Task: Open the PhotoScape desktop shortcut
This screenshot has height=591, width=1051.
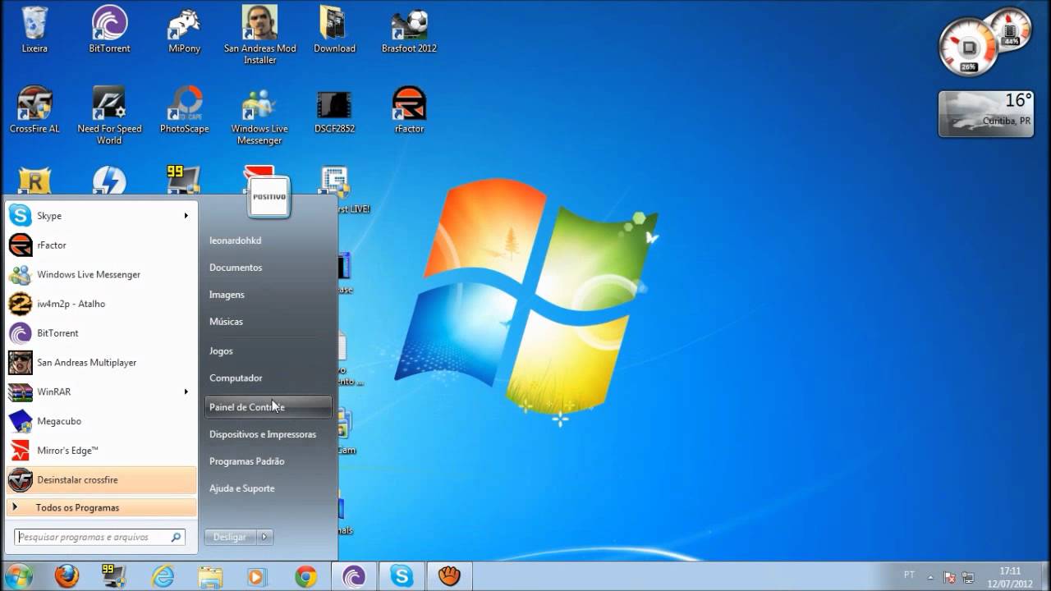Action: pyautogui.click(x=184, y=110)
